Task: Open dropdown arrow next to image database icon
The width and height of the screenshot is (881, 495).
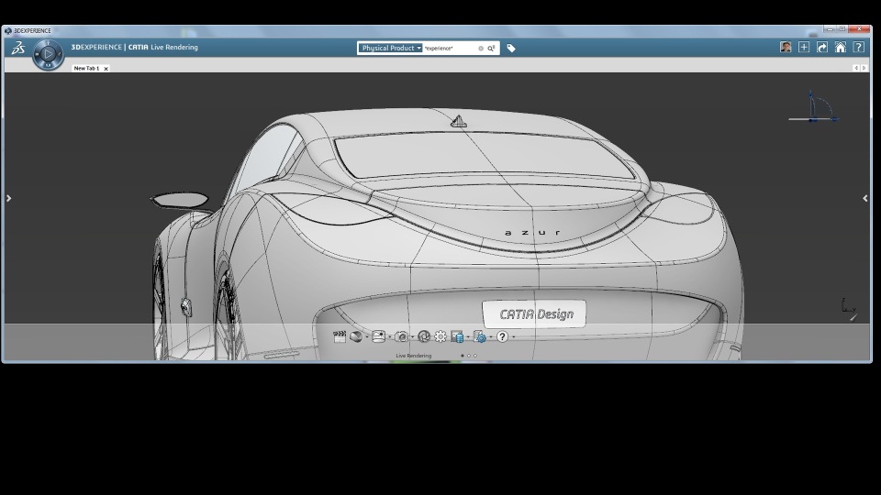Action: 468,337
